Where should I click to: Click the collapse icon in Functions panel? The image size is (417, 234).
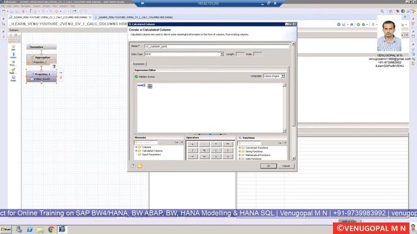click(285, 143)
